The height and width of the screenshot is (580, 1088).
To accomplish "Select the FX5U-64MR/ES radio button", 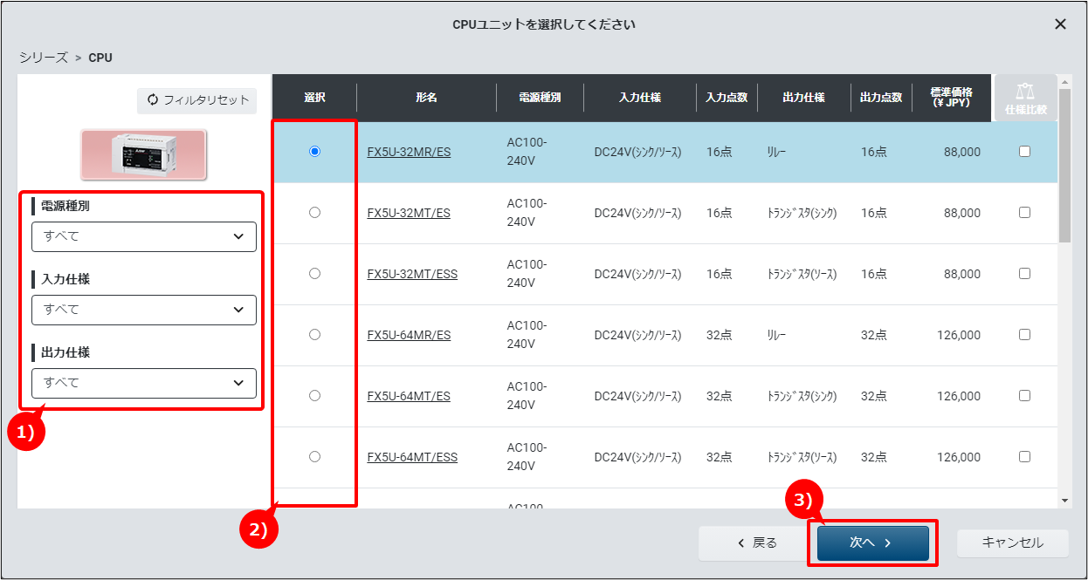I will (314, 335).
